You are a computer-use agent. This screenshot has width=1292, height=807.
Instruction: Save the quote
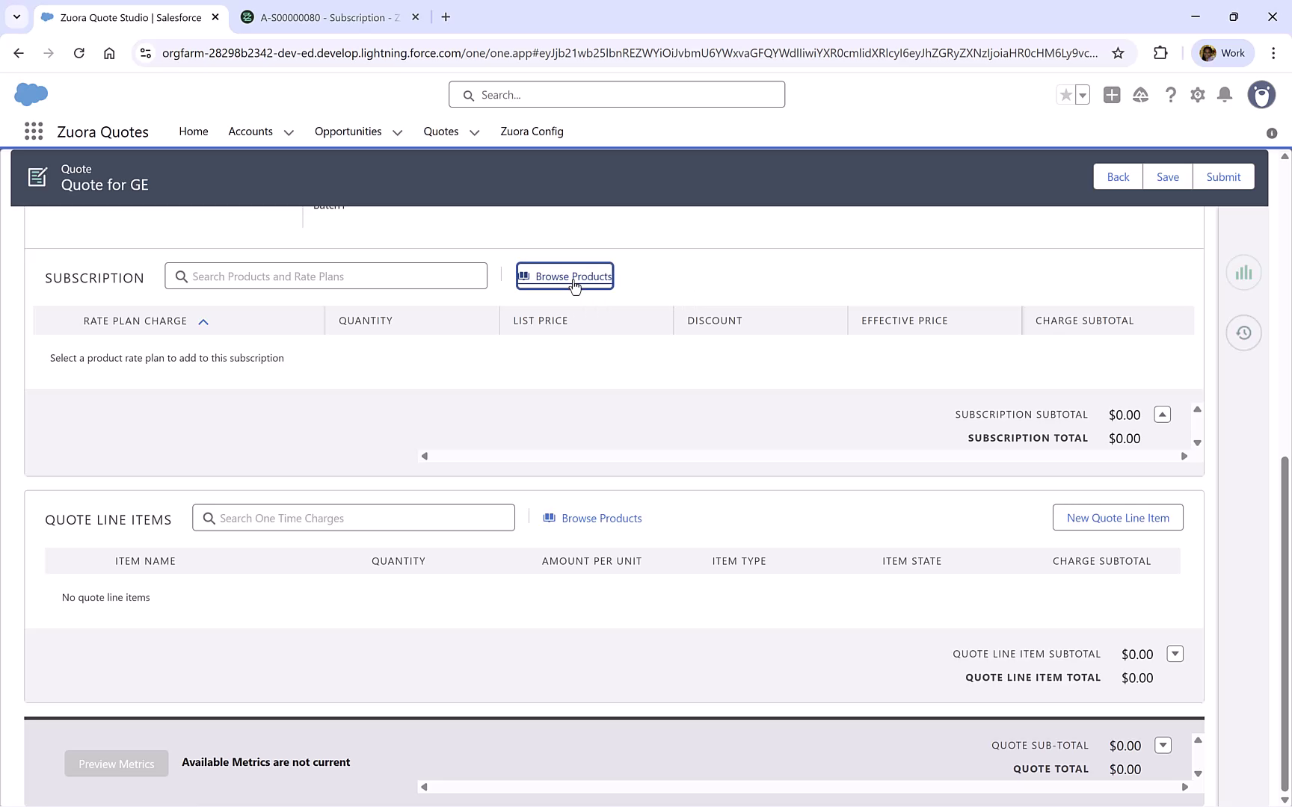click(x=1167, y=176)
